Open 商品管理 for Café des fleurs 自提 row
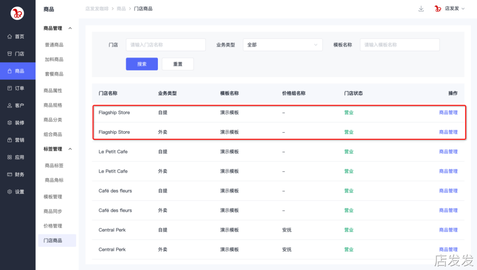 point(448,190)
